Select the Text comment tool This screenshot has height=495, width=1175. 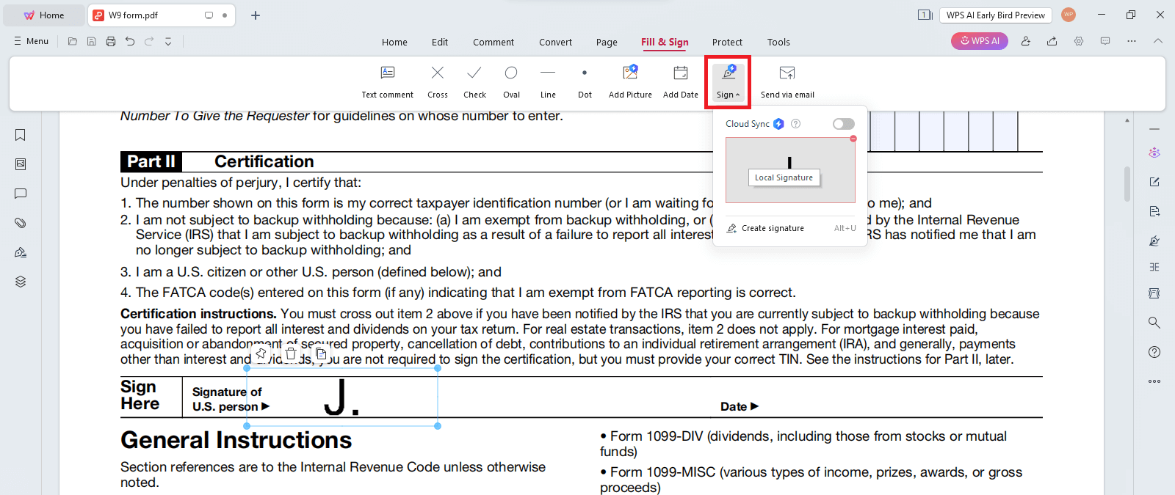(387, 81)
